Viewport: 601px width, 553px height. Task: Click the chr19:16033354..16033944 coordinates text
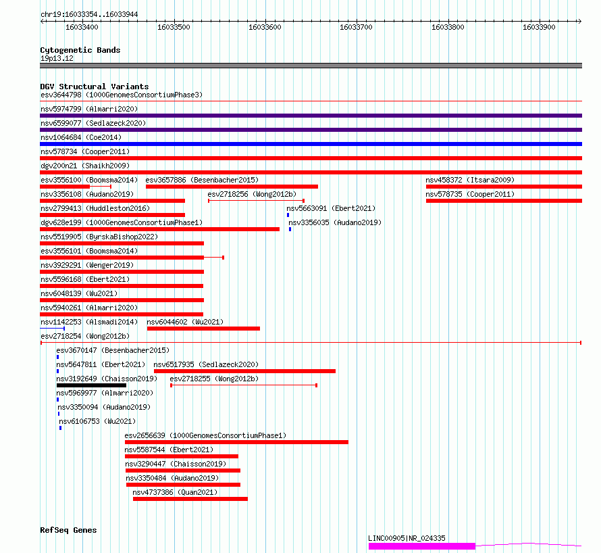[x=89, y=15]
